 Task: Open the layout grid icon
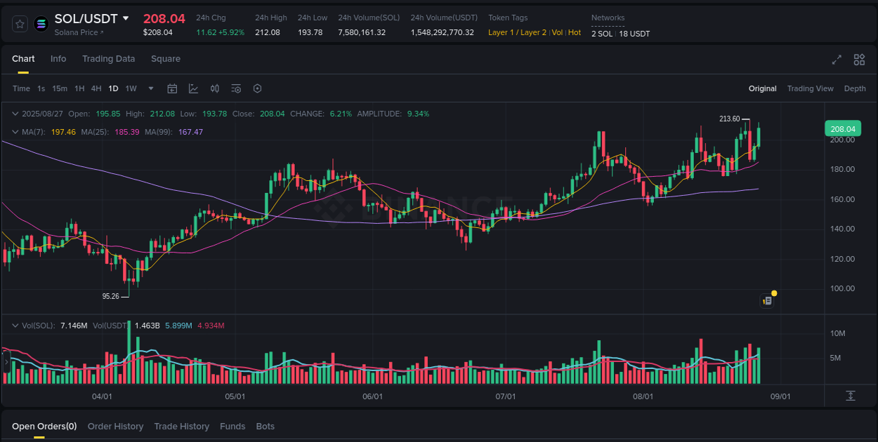[859, 60]
